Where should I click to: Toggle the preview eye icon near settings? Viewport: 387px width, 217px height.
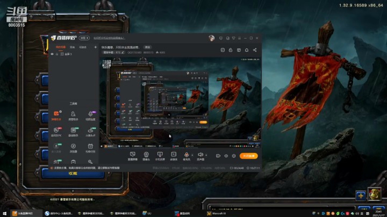click(226, 156)
